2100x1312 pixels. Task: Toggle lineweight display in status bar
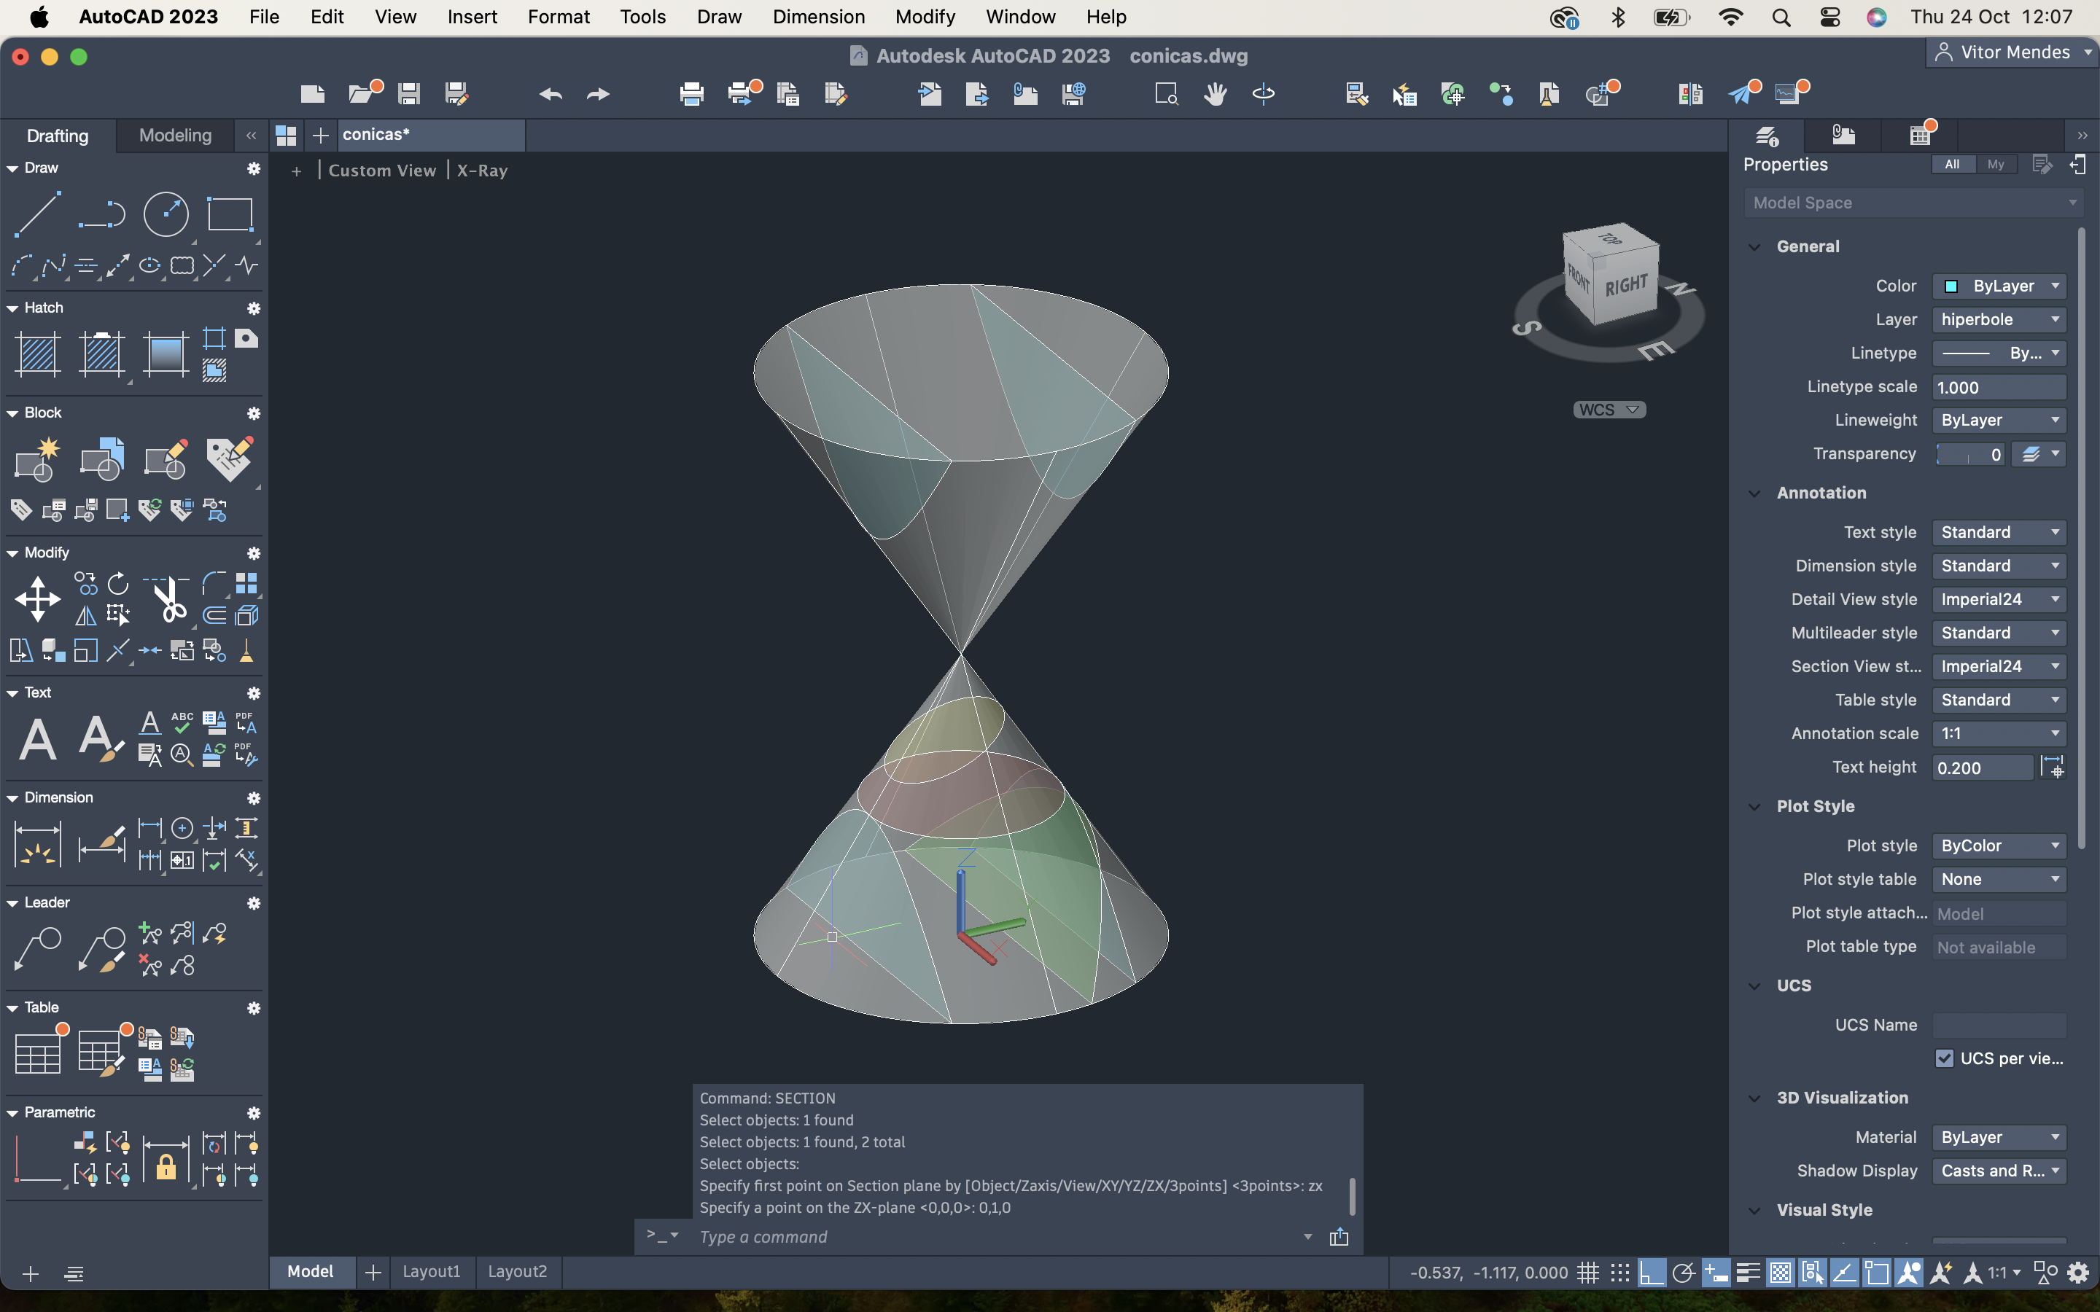[x=1749, y=1273]
